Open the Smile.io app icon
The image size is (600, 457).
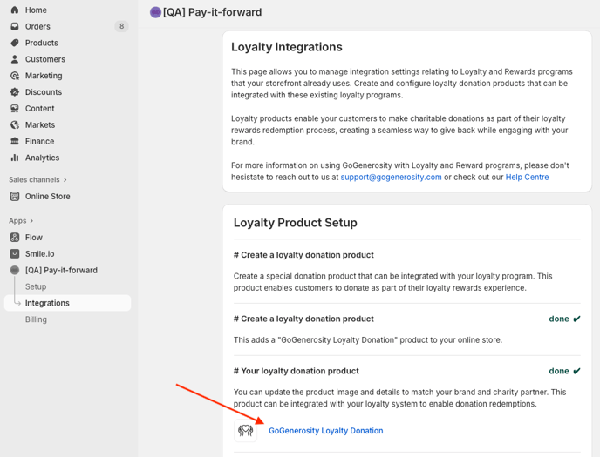pos(14,254)
